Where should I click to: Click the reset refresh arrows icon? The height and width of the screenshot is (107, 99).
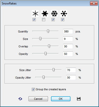20,99
